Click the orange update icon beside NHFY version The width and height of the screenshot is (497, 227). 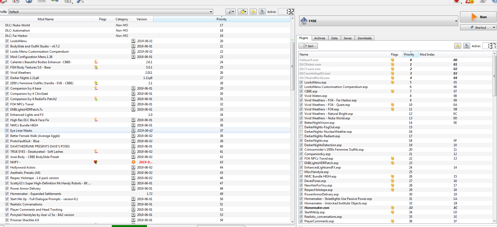coord(133,162)
